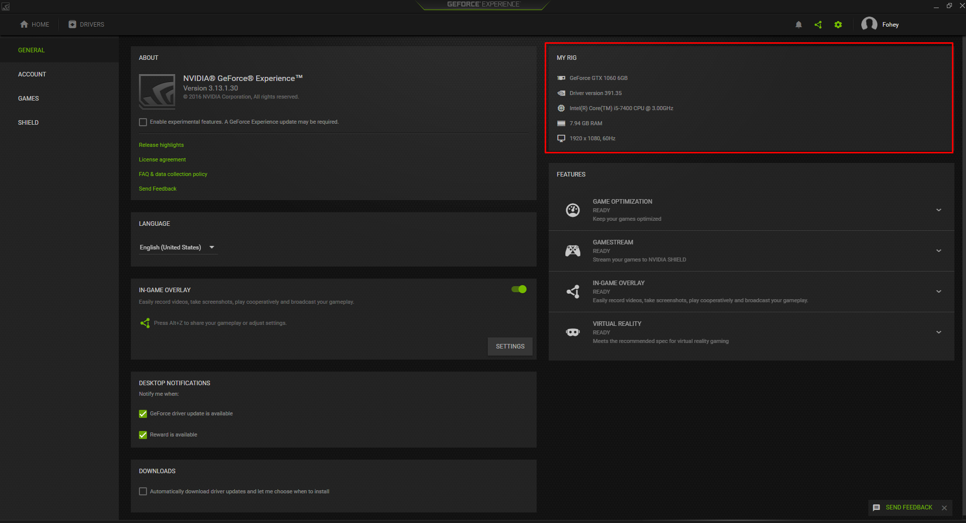Open In-Game Overlay Settings button

pyautogui.click(x=510, y=346)
